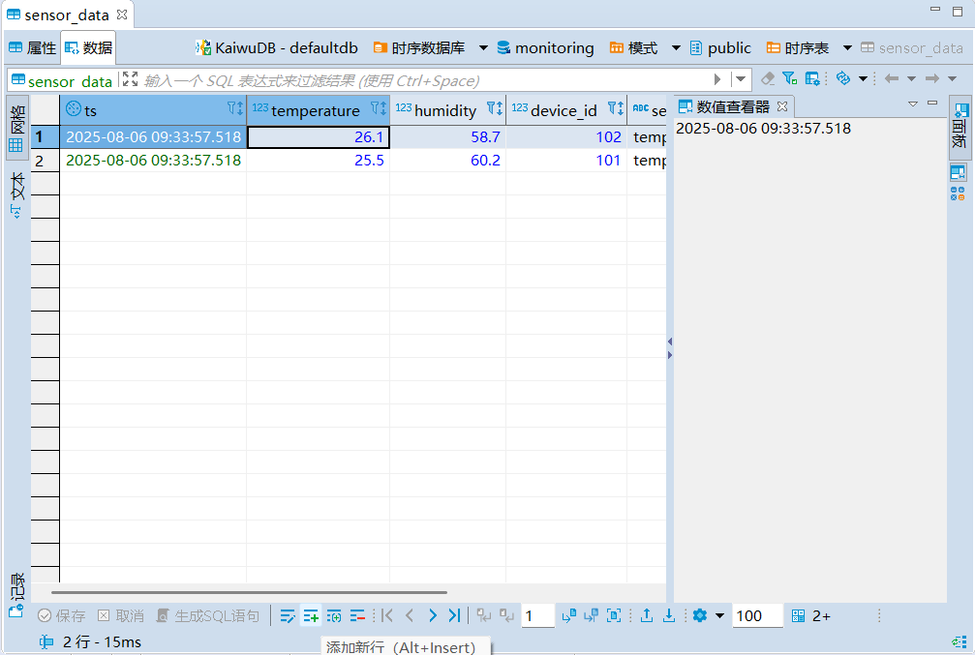The width and height of the screenshot is (975, 655).
Task: Click the expand filter field icon
Action: click(x=130, y=79)
